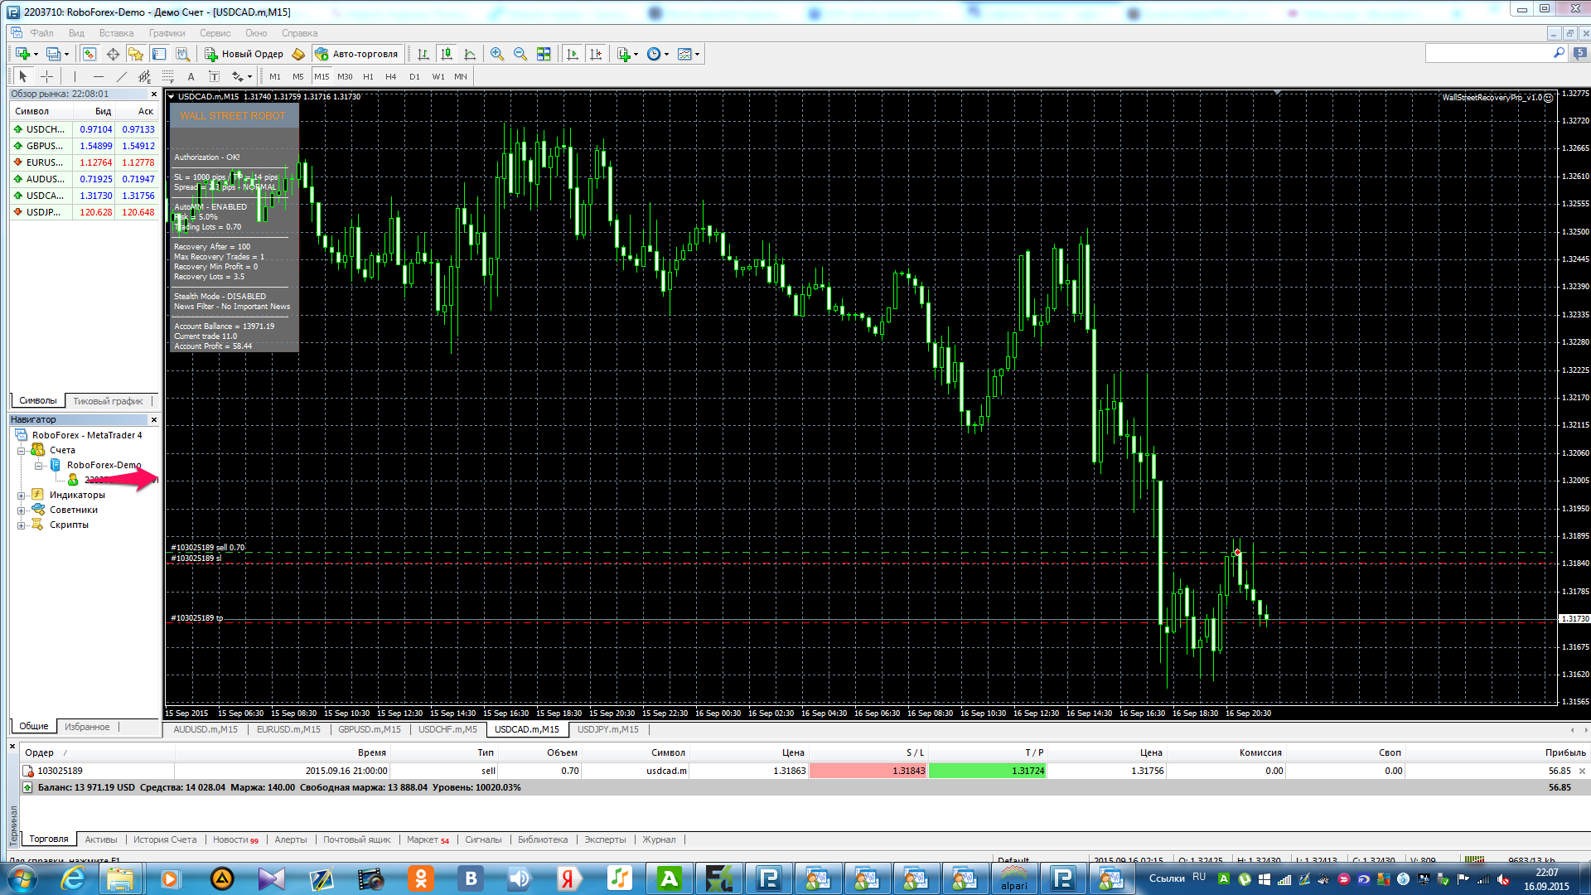Viewport: 1591px width, 895px height.
Task: Click the red S/L cell 1.31843
Action: [x=868, y=771]
